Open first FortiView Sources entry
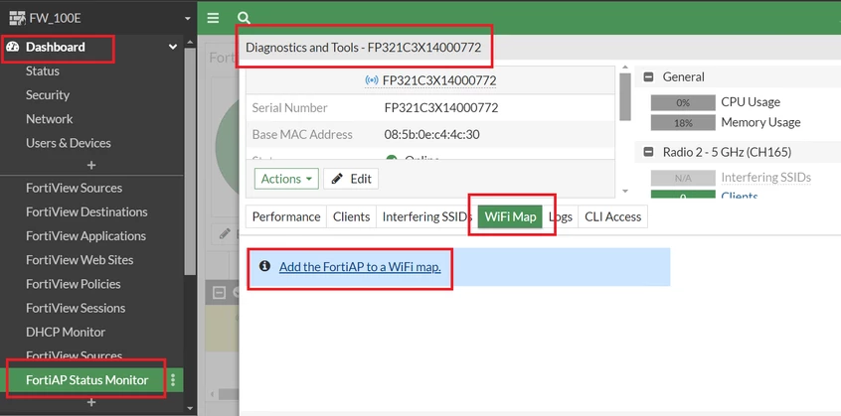841x416 pixels. point(74,188)
